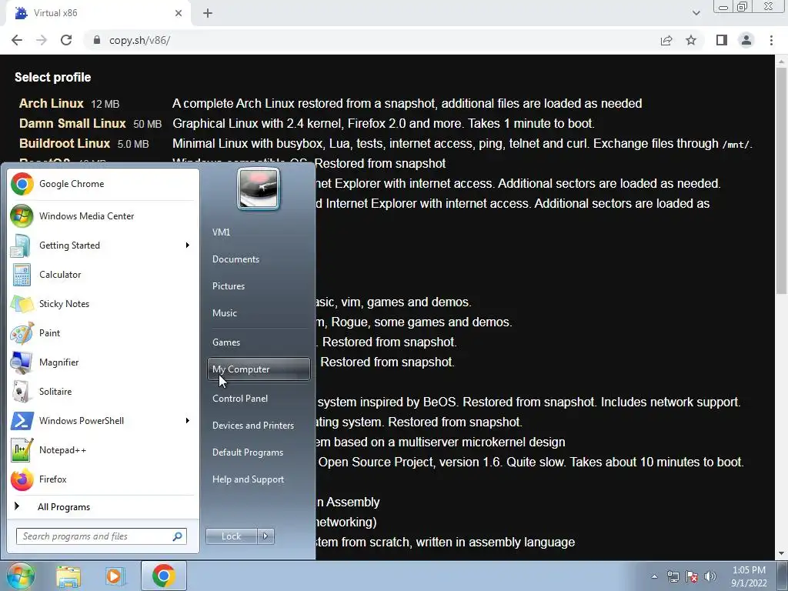Open Solitaire game icon
Screen dimensions: 788x591
(22, 392)
